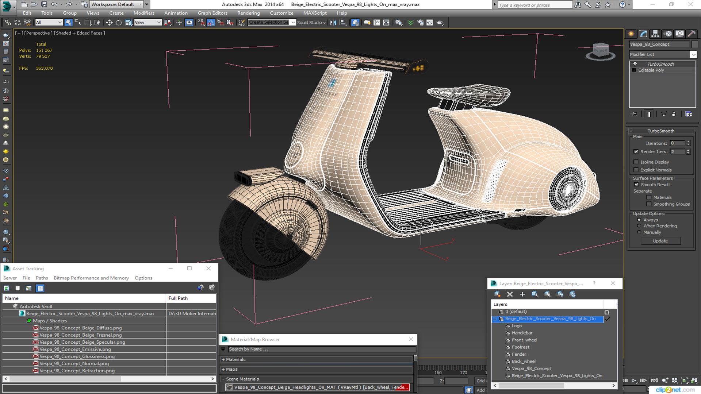Remove modifier from the stack
This screenshot has width=701, height=394.
click(674, 114)
